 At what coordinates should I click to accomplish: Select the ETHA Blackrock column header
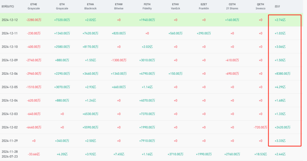tap(90, 6)
